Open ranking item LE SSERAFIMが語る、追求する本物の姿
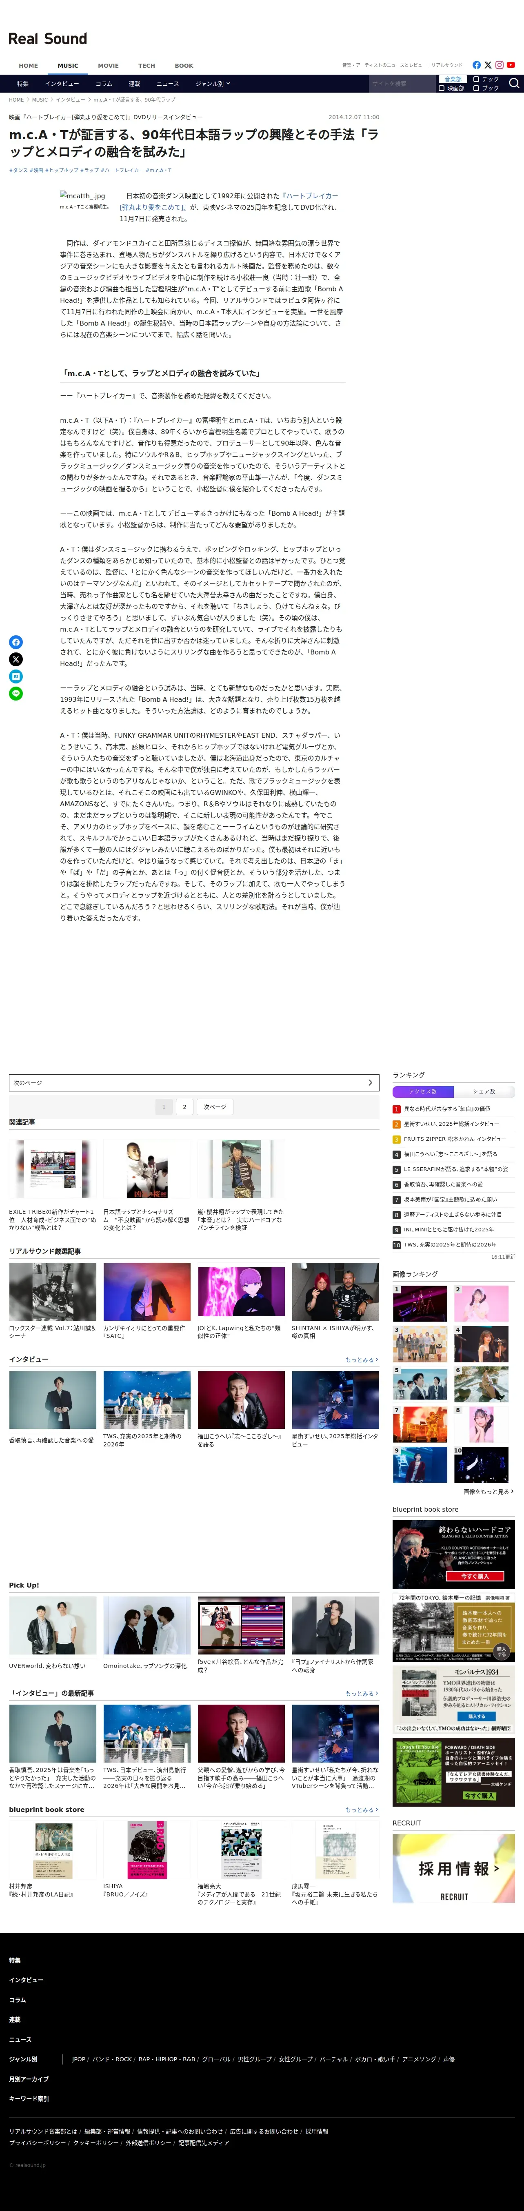 tap(455, 1169)
